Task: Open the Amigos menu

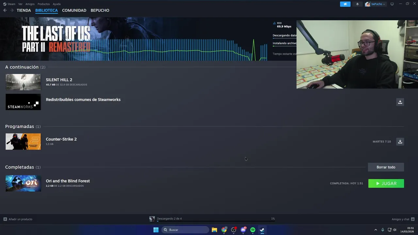Action: pos(30,4)
